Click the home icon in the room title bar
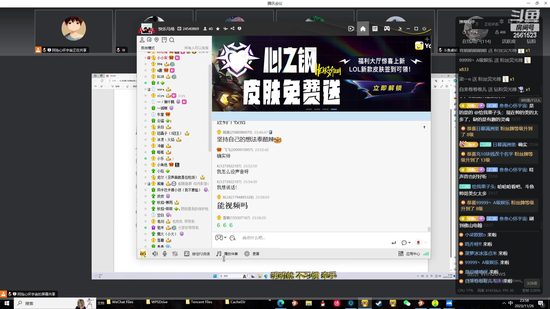 363,29
